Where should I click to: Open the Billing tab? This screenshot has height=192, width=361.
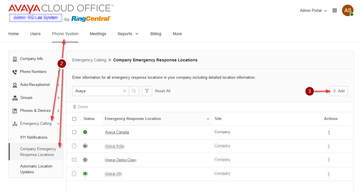point(156,34)
